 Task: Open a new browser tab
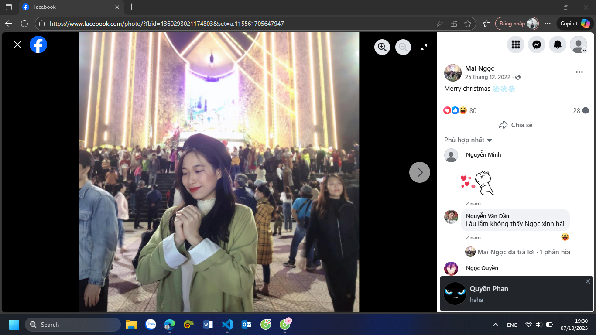[x=132, y=7]
